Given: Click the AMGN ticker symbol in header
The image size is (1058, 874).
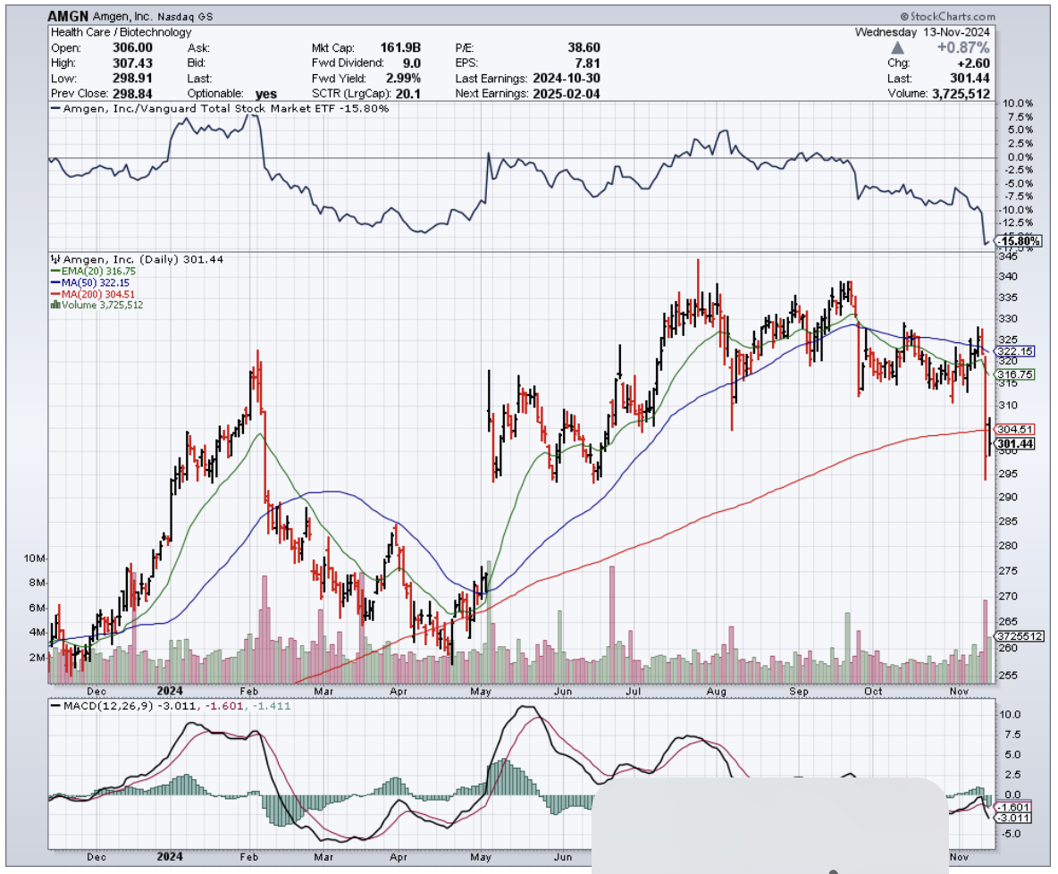Looking at the screenshot, I should pos(71,16).
